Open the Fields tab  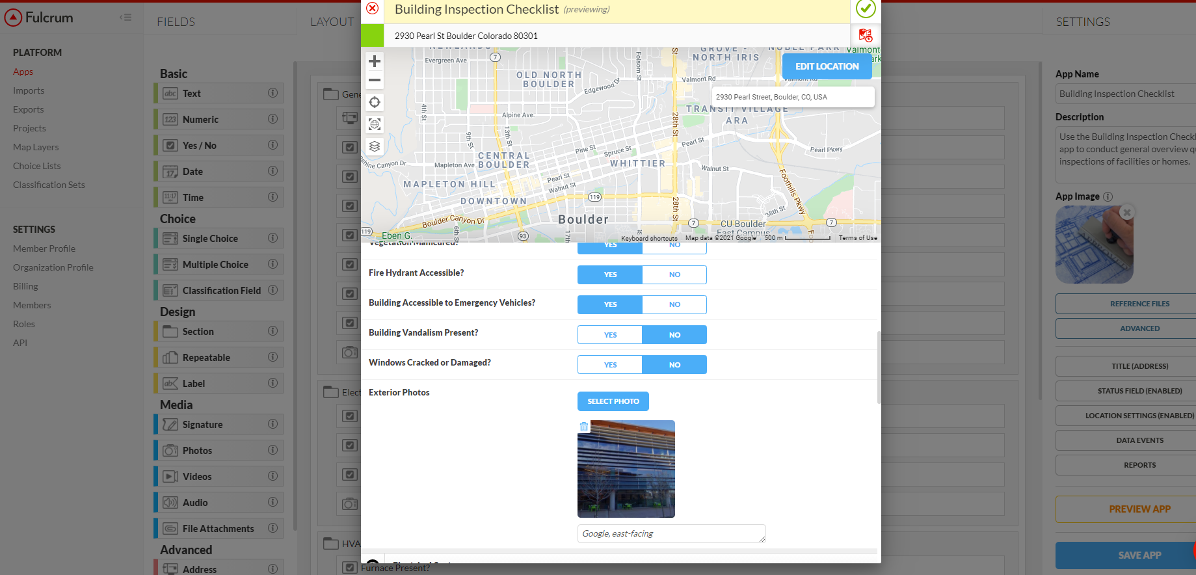pyautogui.click(x=176, y=21)
